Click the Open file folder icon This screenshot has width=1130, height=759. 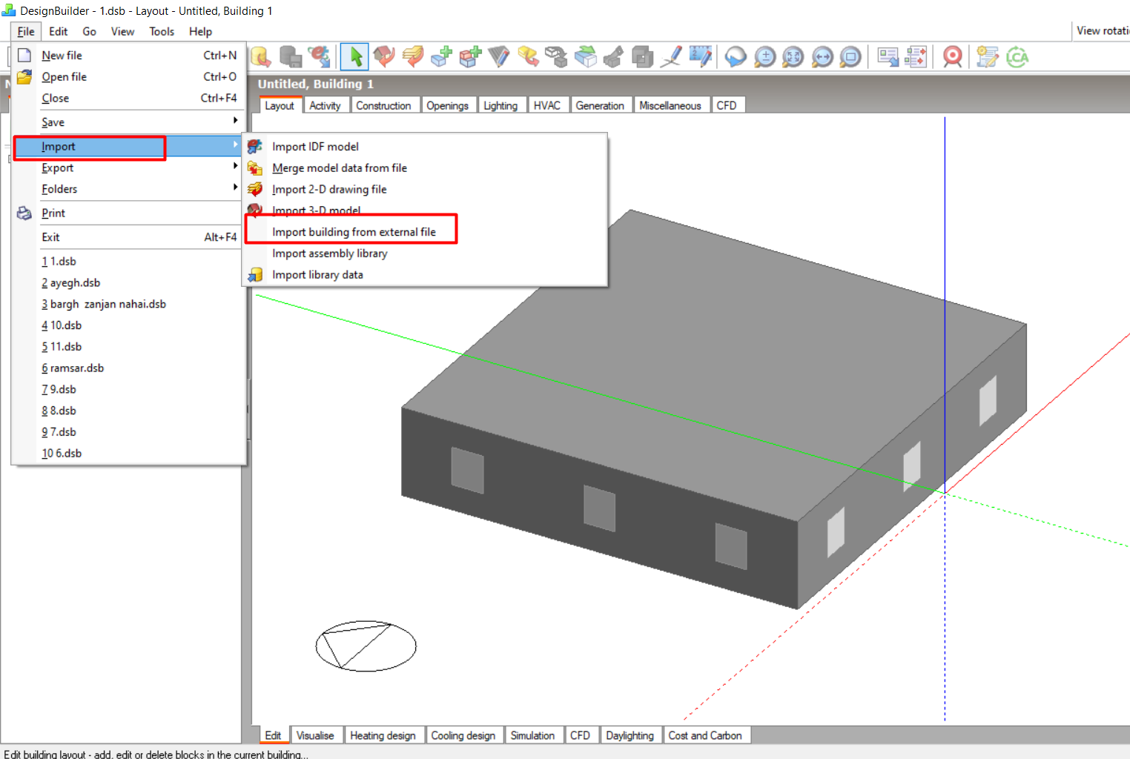24,77
